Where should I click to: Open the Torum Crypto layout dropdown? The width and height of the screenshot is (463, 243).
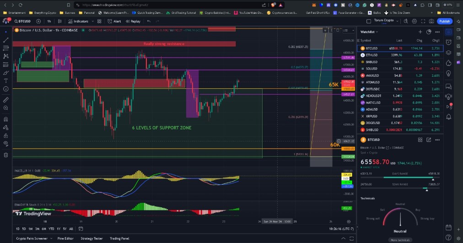click(x=386, y=21)
